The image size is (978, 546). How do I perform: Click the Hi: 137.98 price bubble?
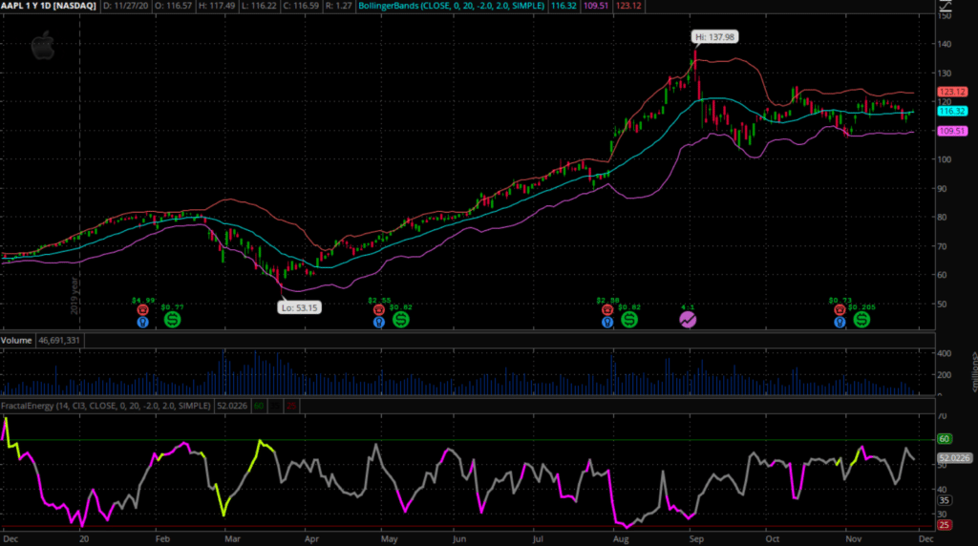tap(715, 37)
